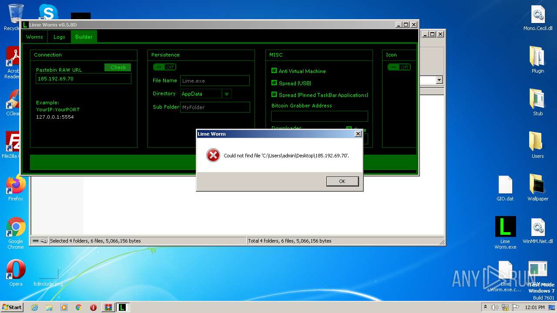The height and width of the screenshot is (313, 557).
Task: Toggle the Persistence Off switch
Action: [164, 67]
